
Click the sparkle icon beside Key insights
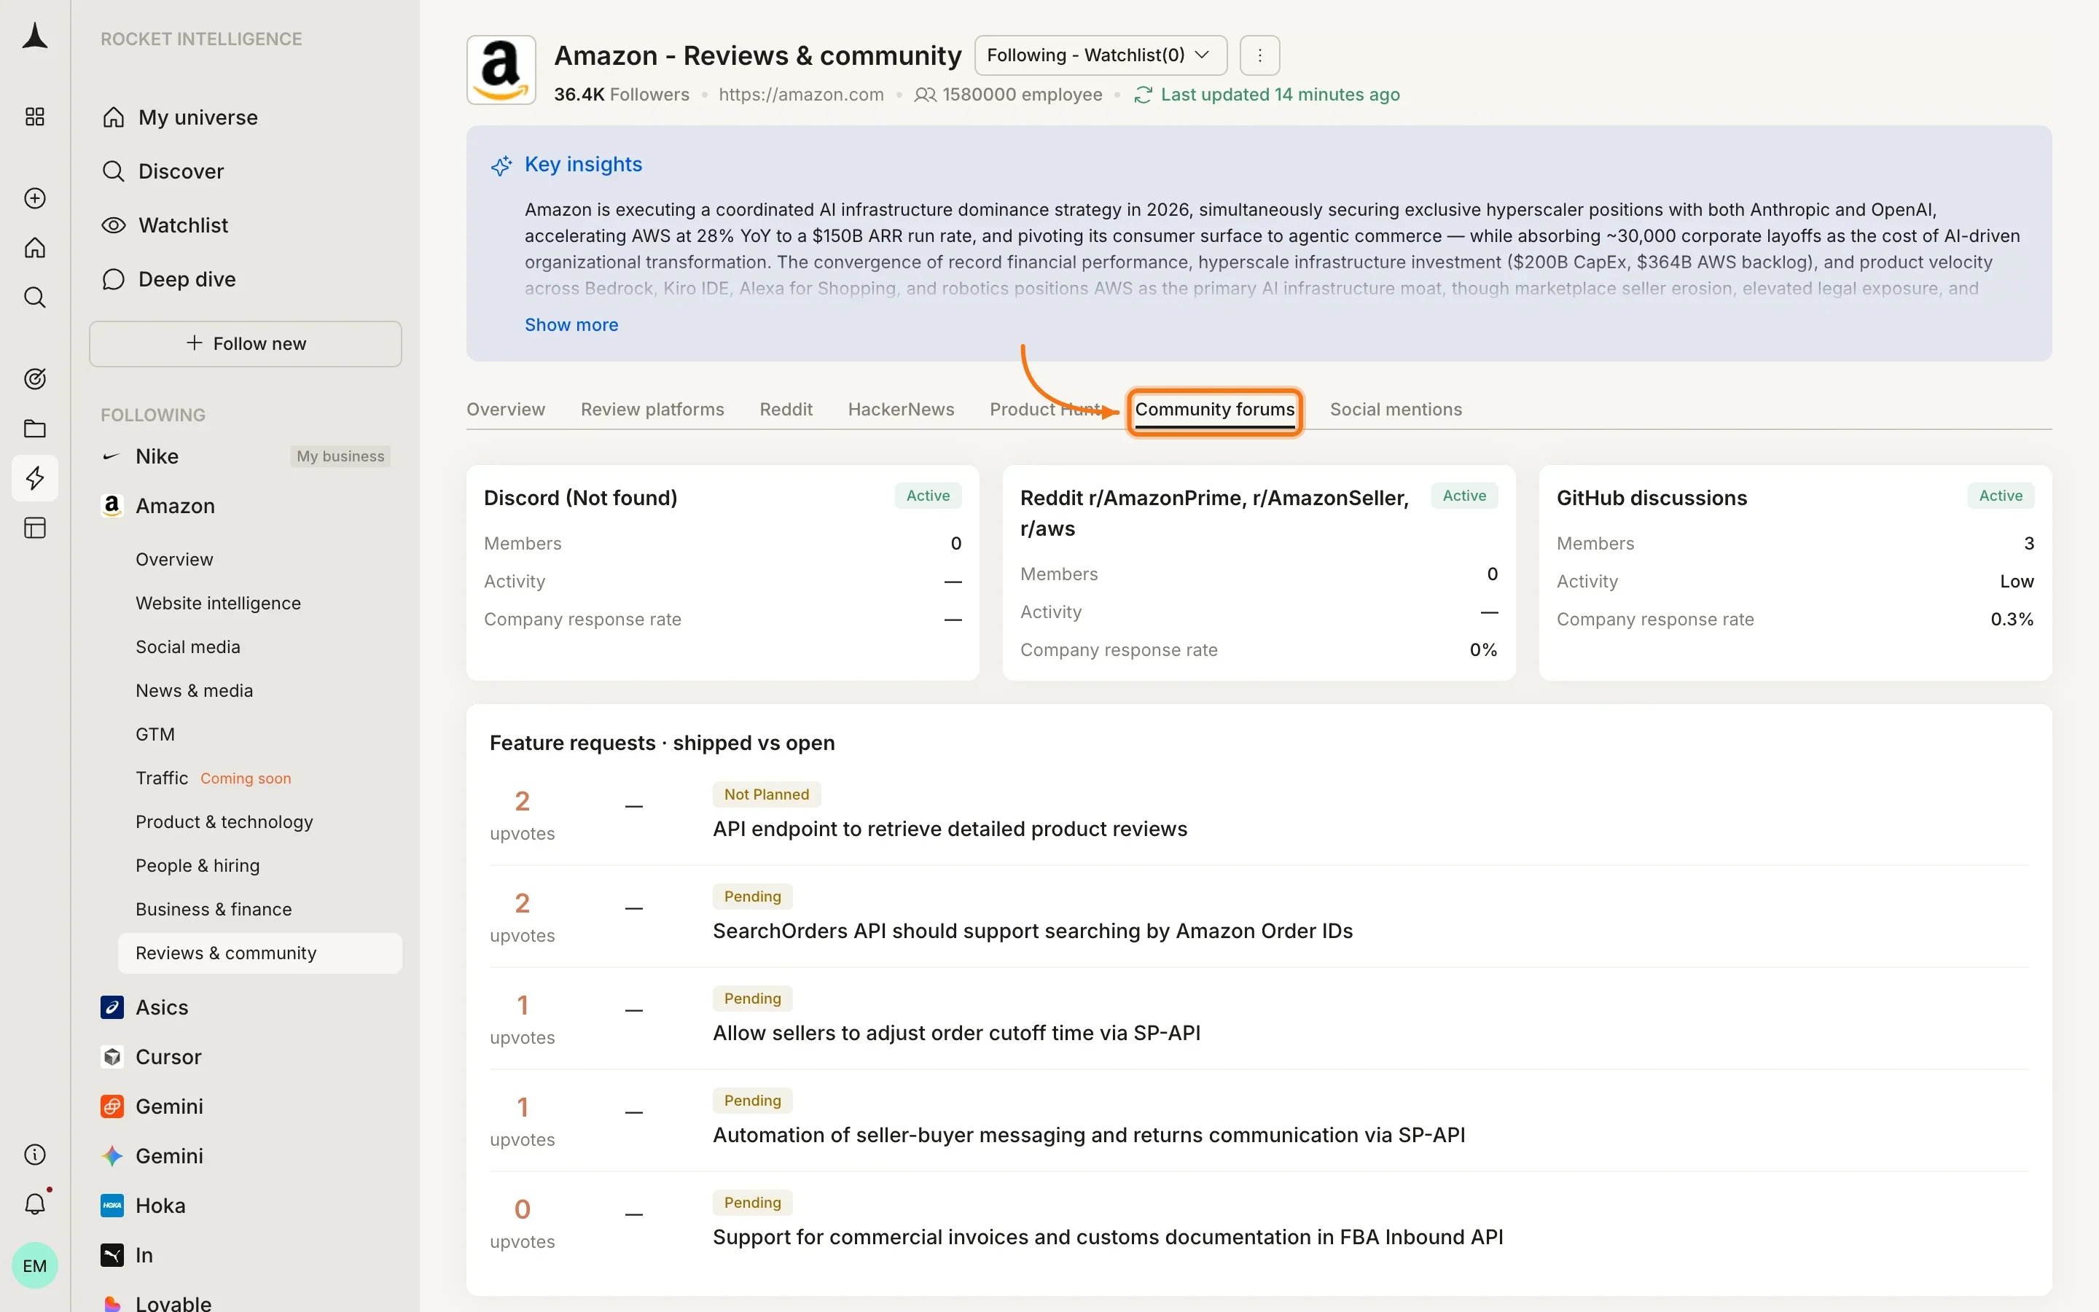point(501,165)
